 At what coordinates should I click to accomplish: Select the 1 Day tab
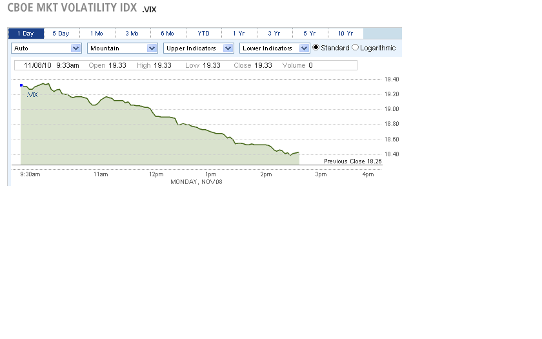coord(26,34)
